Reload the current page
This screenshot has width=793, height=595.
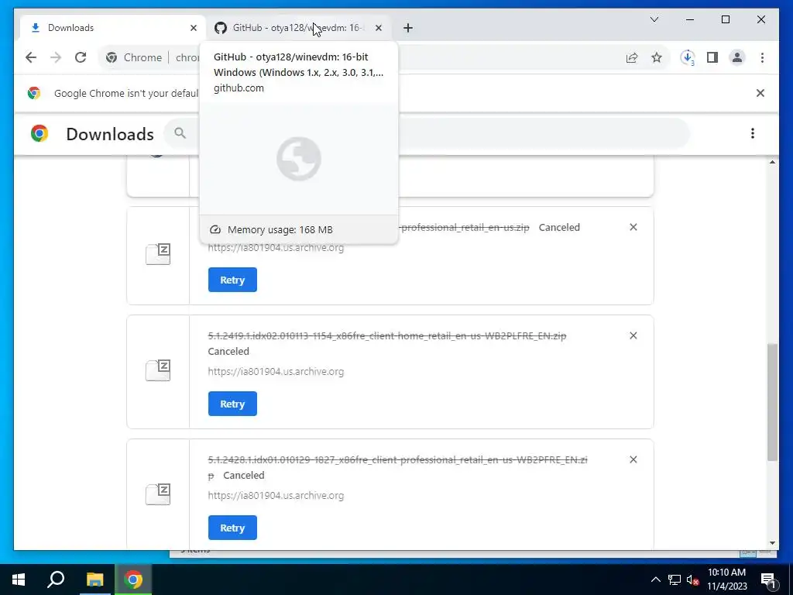(x=81, y=57)
